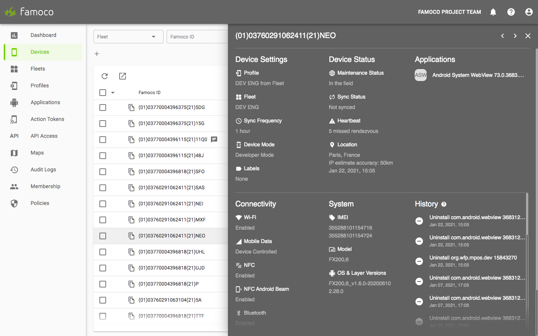The image size is (538, 336).
Task: Copy Famoco ID ending in SAS
Action: click(132, 188)
